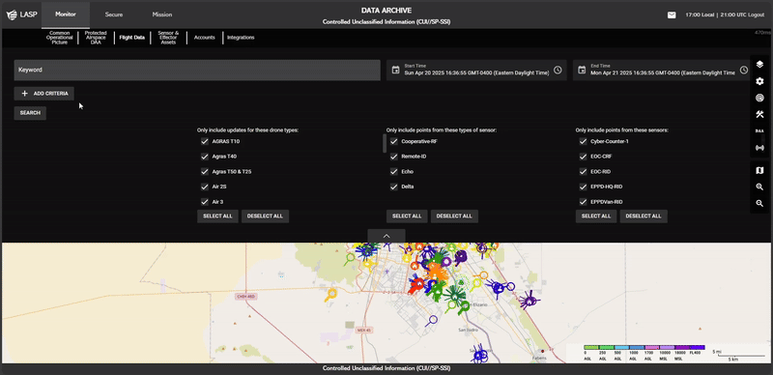The height and width of the screenshot is (375, 773).
Task: Click DESELECT ALL under sensor types
Action: [x=454, y=216]
